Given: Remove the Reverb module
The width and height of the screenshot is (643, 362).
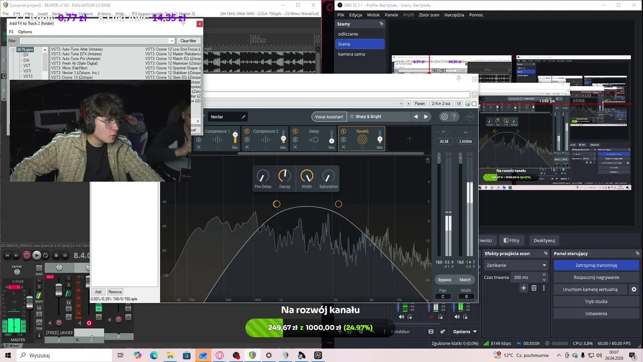Looking at the screenshot, I should [x=343, y=147].
